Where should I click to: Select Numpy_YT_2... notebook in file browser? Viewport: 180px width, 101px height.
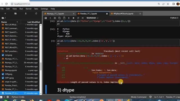click(x=20, y=63)
